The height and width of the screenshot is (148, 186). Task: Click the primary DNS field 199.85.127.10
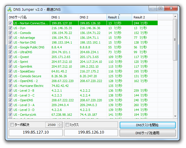click(36, 132)
